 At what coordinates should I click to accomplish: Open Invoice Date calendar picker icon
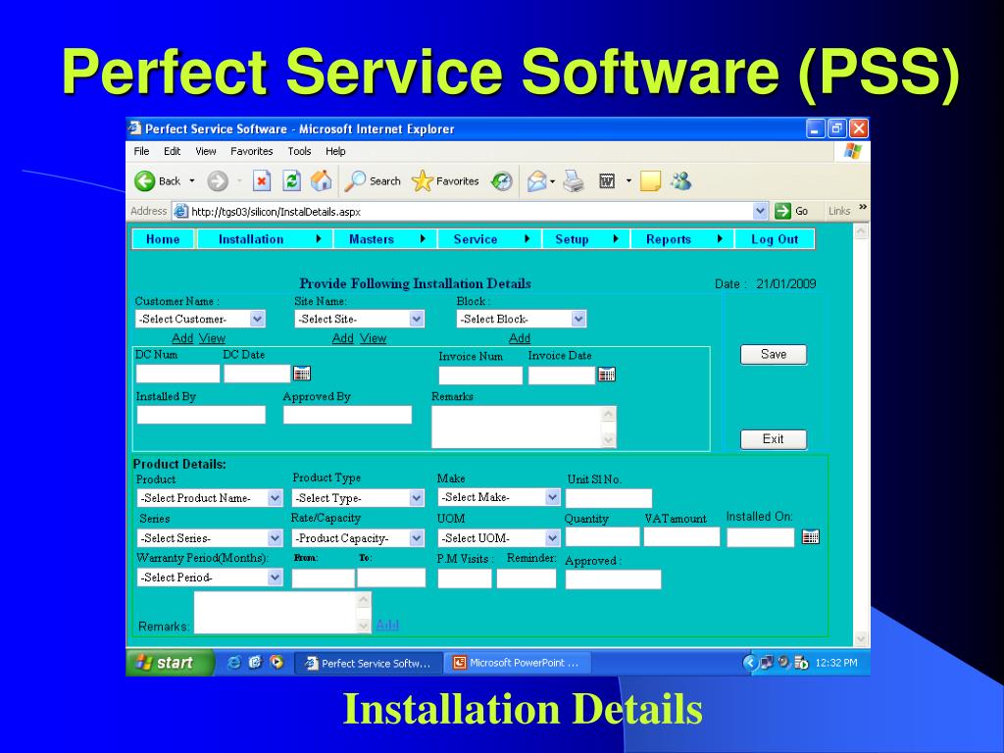(x=606, y=375)
